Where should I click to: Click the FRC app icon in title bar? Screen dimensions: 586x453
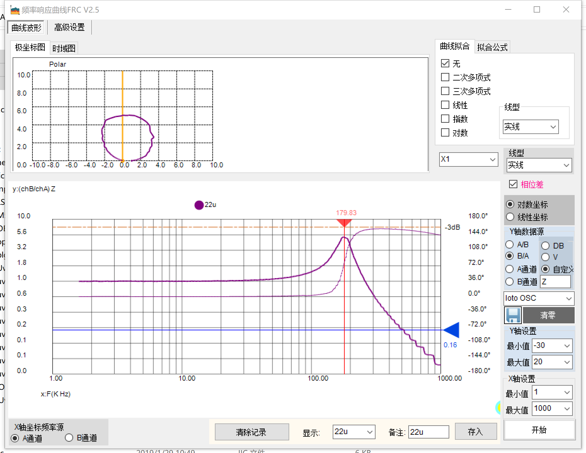click(15, 10)
